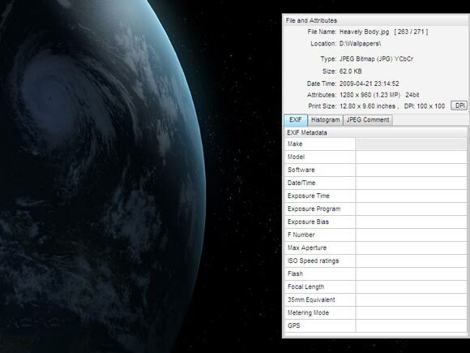Click the Make value field
This screenshot has width=470, height=353.
(411, 144)
